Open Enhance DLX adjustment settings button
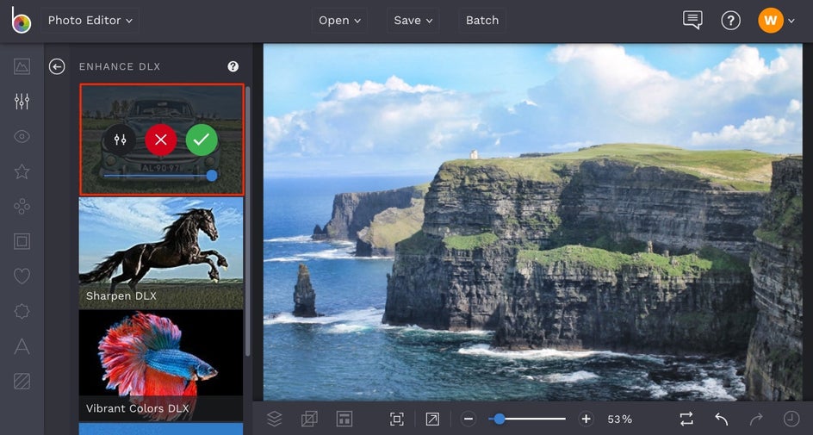The image size is (813, 435). pyautogui.click(x=120, y=140)
